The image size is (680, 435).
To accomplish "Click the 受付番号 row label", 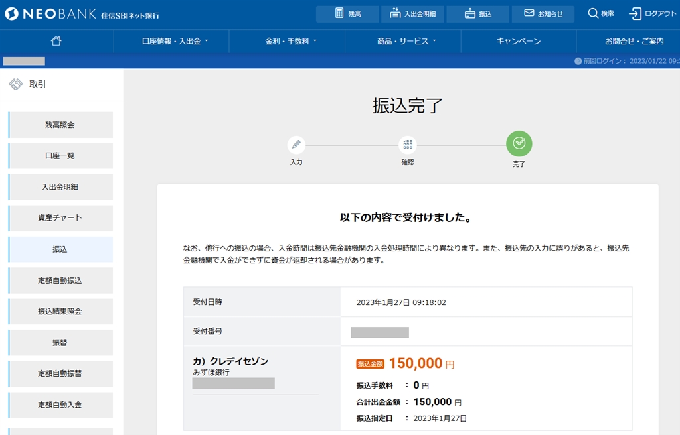I will click(208, 332).
